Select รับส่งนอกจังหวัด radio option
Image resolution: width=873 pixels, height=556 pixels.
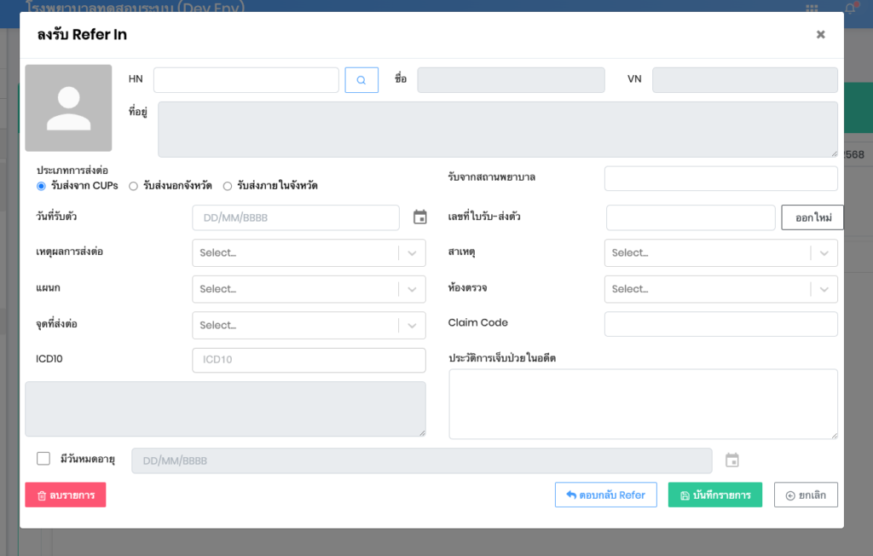tap(133, 186)
